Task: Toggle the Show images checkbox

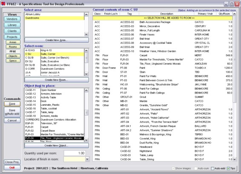Action: pyautogui.click(x=173, y=168)
